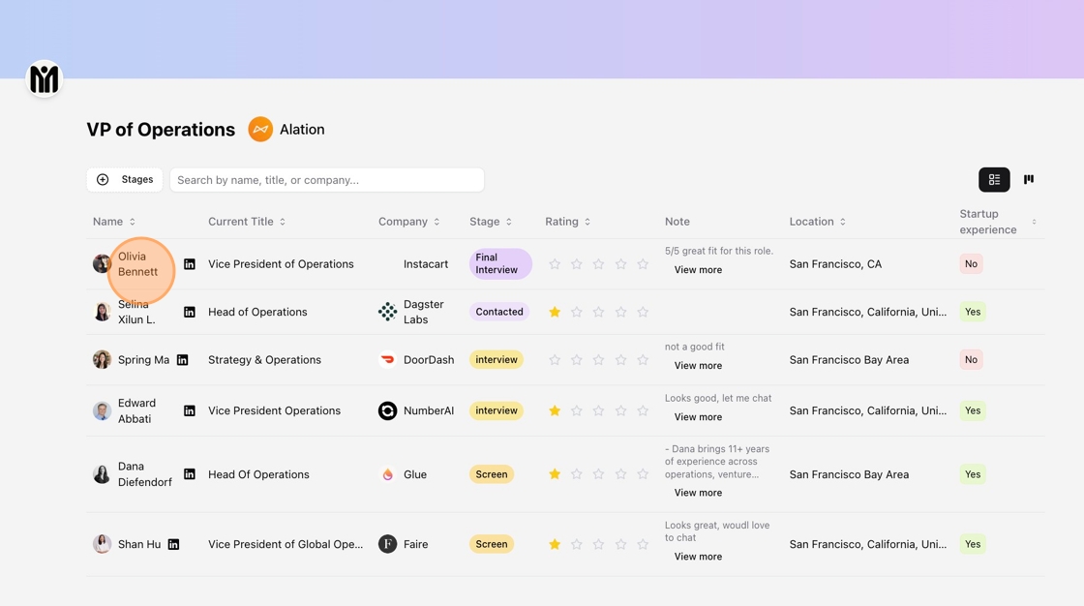Screen dimensions: 1084x606
Task: Give Selina Xilun L. a three-star rating
Action: click(x=599, y=312)
